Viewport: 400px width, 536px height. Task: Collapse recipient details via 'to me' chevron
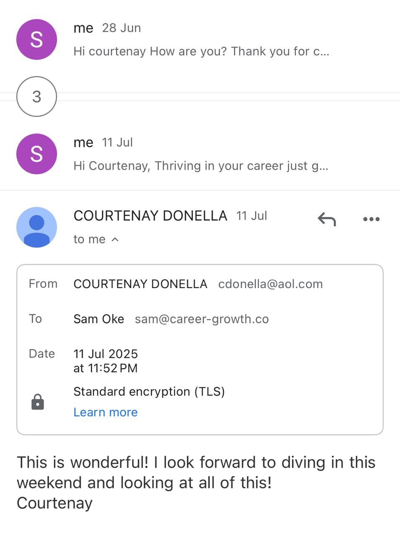[x=115, y=240]
